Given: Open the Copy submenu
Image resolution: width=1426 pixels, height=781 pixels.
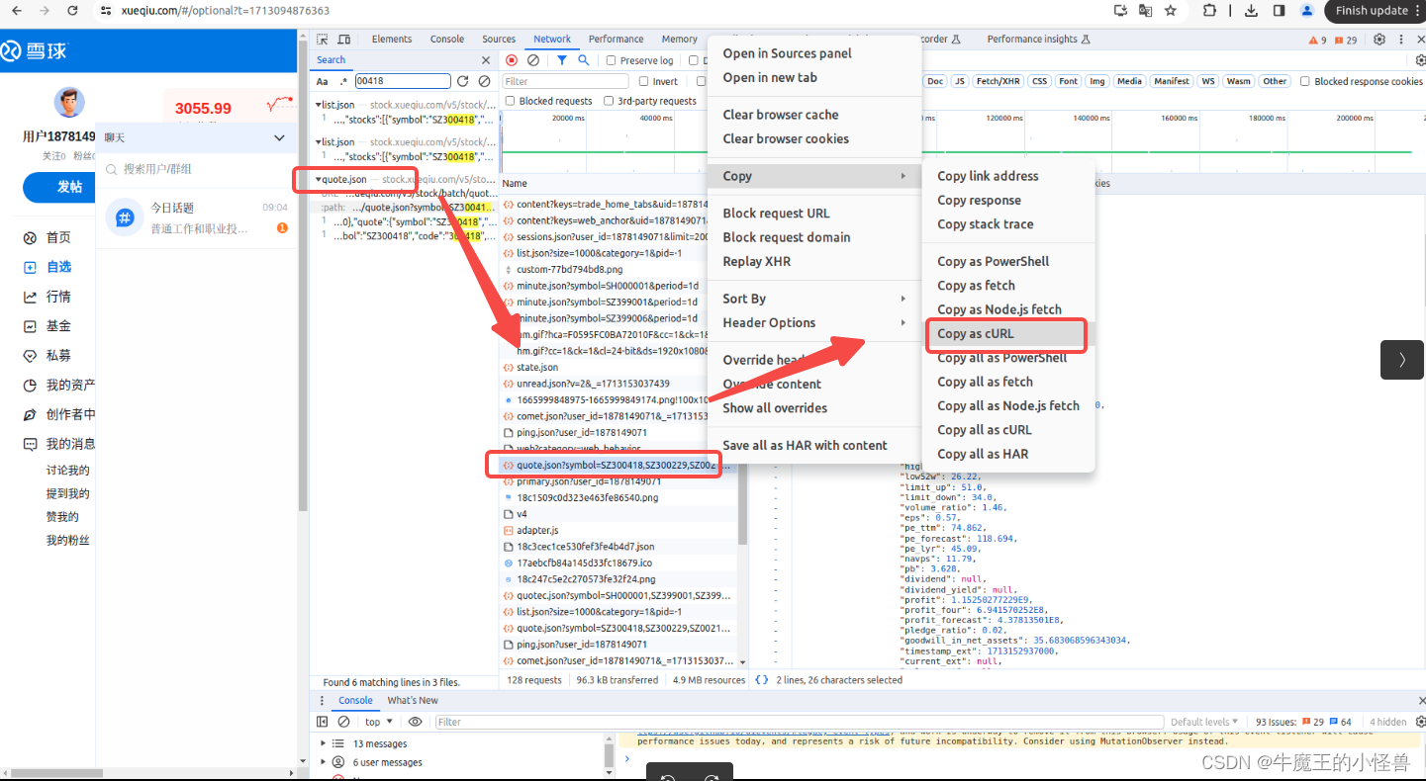Looking at the screenshot, I should (813, 176).
